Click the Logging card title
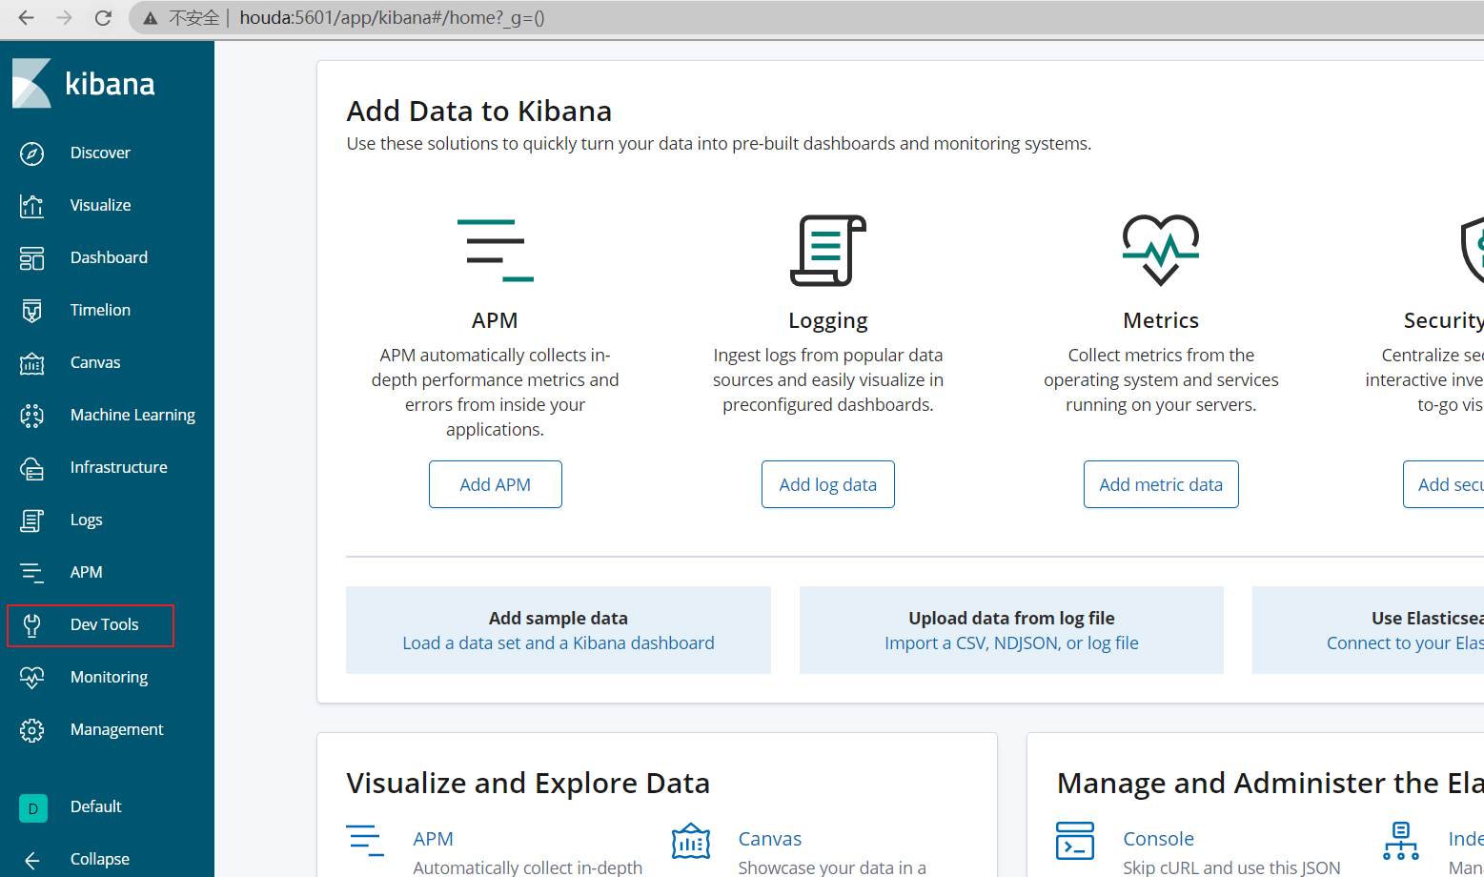Screen dimensions: 1484x877 (x=827, y=321)
